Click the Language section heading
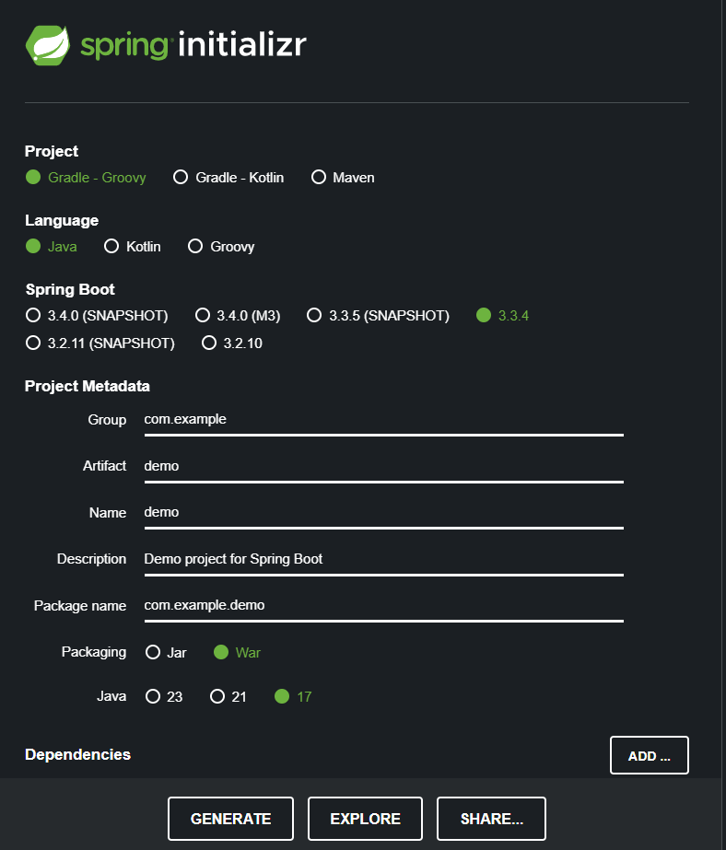 [62, 221]
